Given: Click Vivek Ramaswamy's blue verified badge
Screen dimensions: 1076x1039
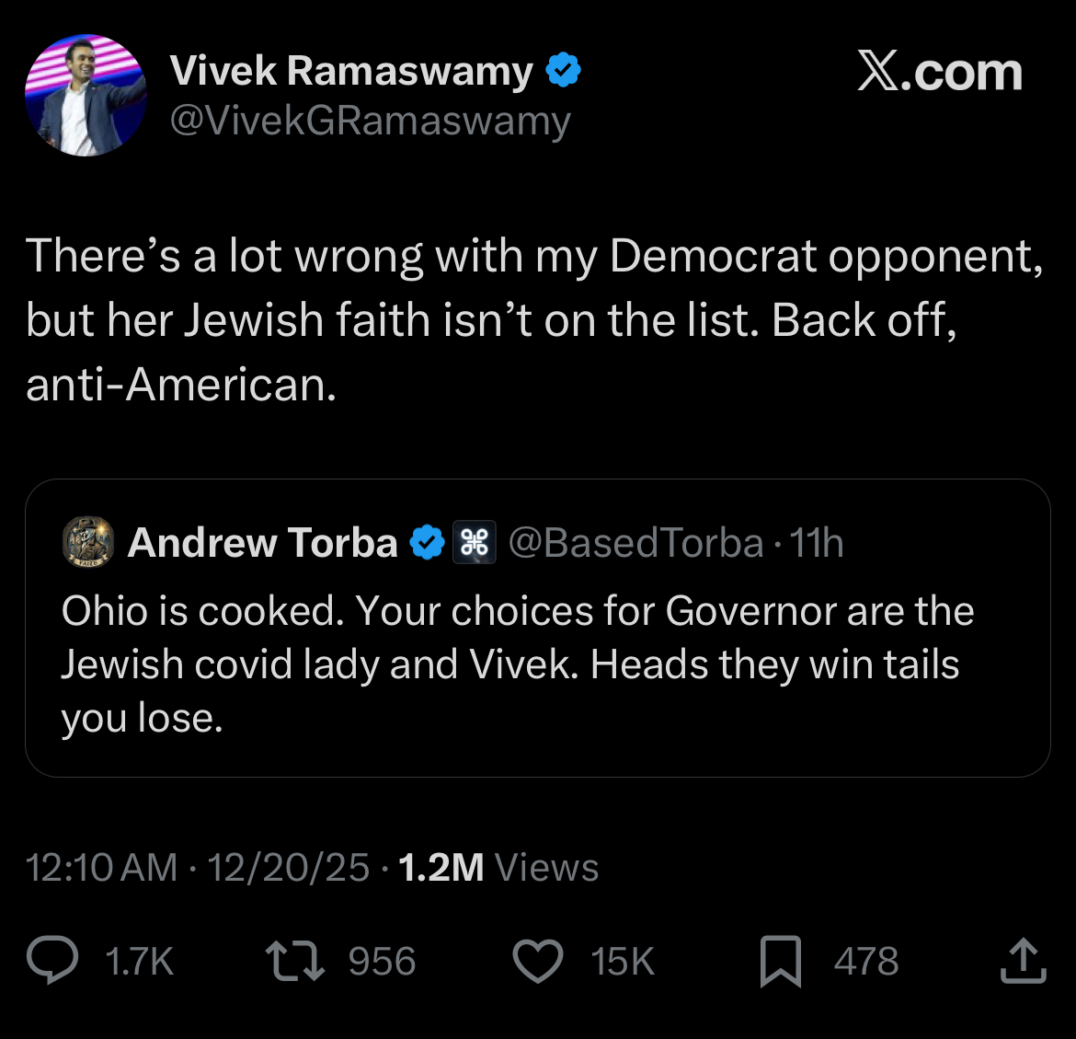Looking at the screenshot, I should [563, 71].
